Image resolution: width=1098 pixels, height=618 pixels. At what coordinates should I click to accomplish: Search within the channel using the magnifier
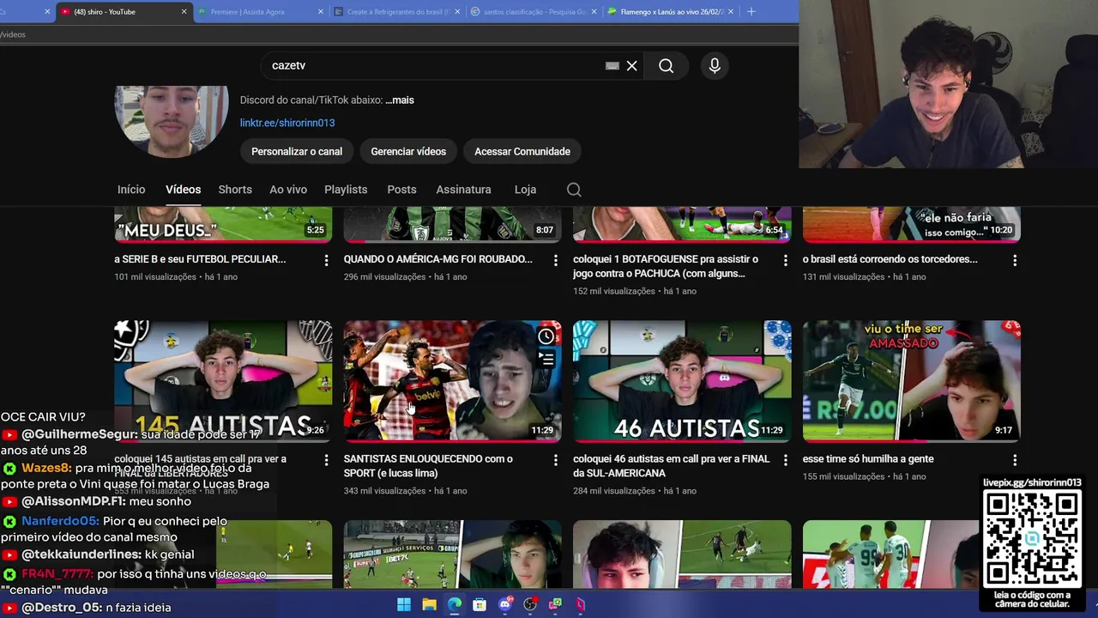[574, 190]
